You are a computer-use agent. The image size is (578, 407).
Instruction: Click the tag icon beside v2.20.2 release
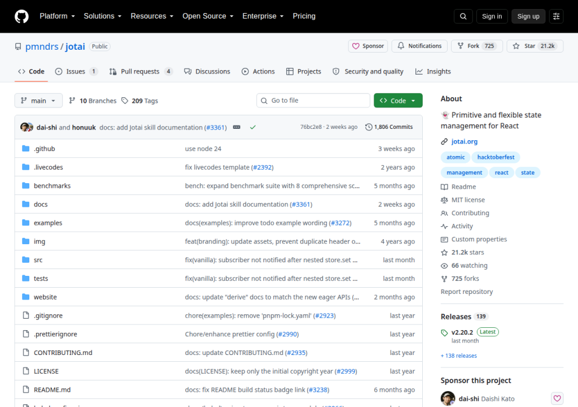pyautogui.click(x=444, y=333)
